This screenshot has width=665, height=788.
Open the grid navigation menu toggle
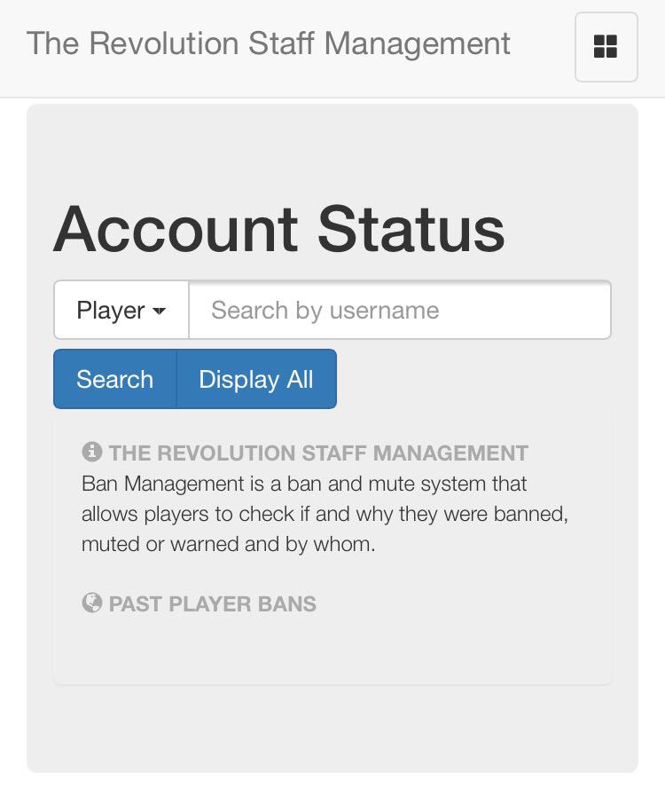point(606,47)
